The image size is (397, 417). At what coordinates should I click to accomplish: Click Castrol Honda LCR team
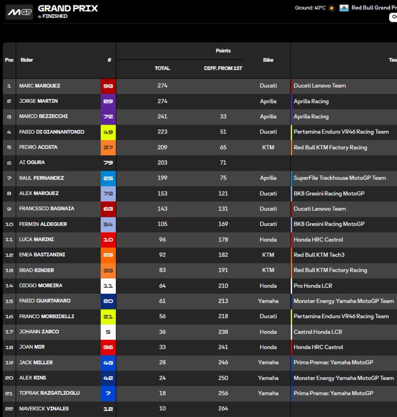318,332
